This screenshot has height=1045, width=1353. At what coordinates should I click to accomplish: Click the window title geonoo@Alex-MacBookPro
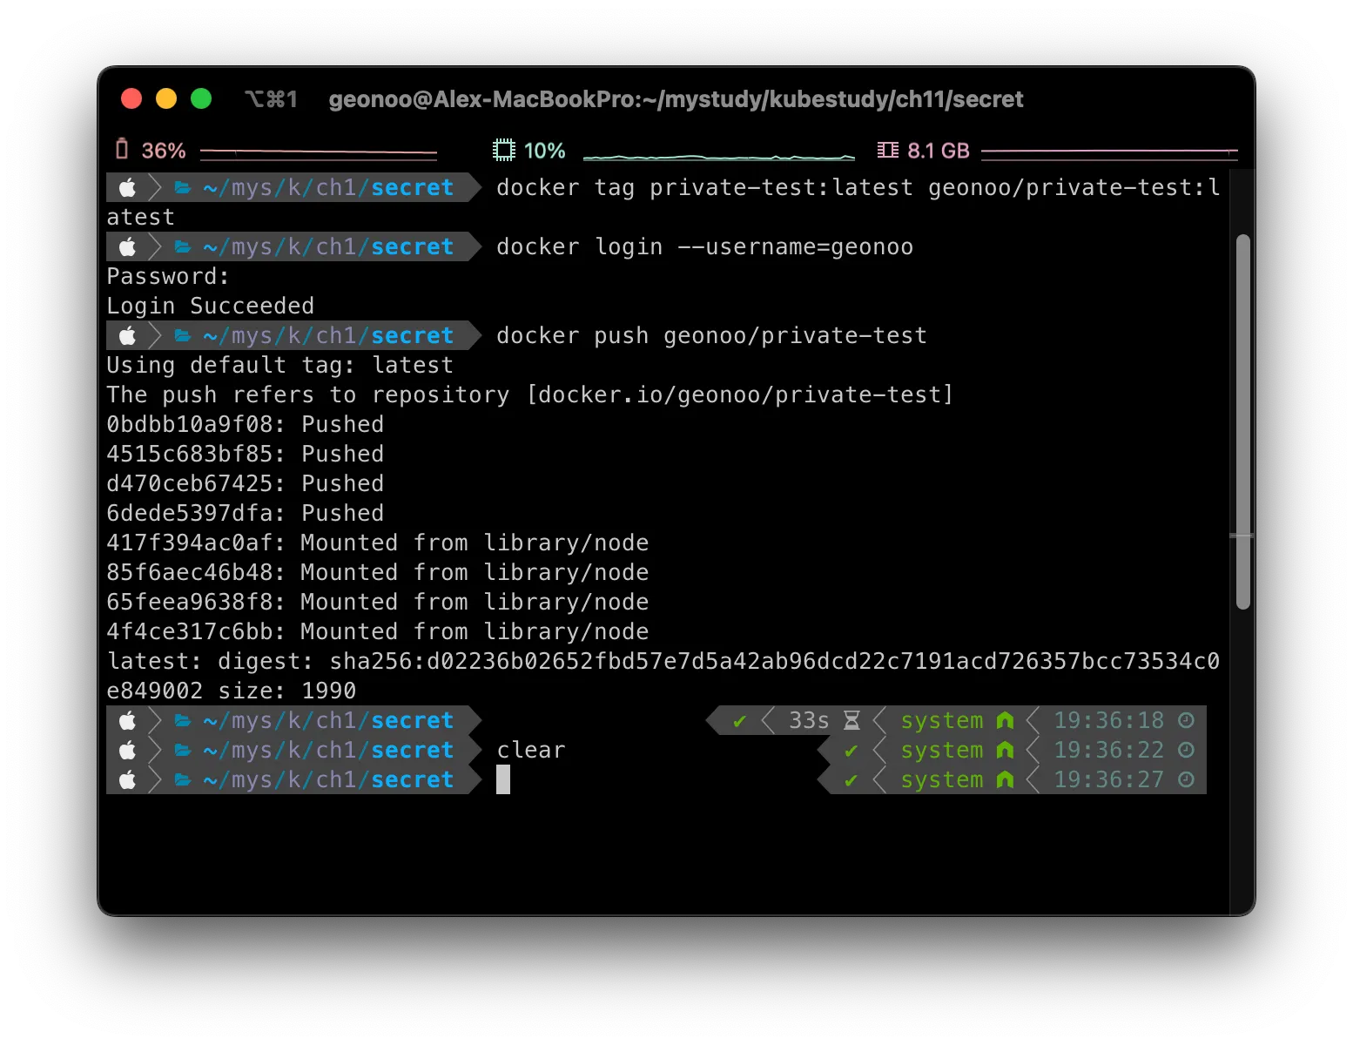pos(676,99)
